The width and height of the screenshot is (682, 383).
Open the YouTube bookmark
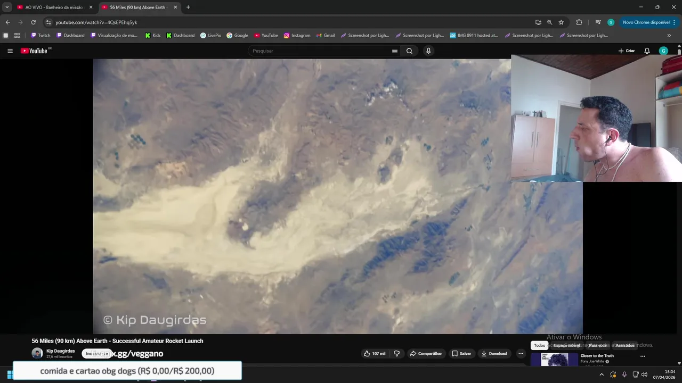266,36
